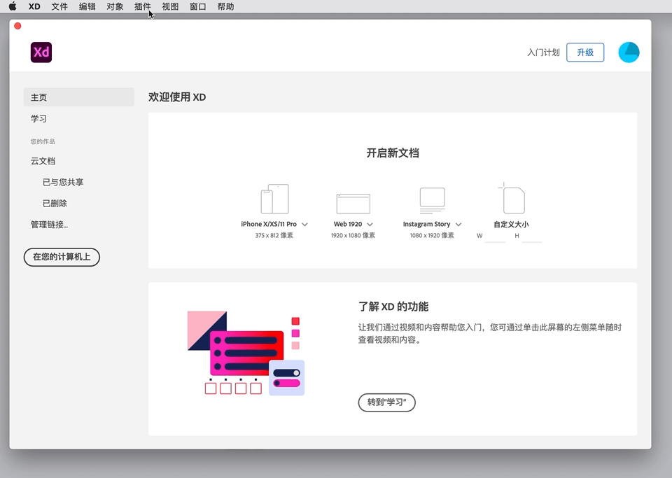
Task: Click the 自定义大小 label
Action: pyautogui.click(x=511, y=225)
